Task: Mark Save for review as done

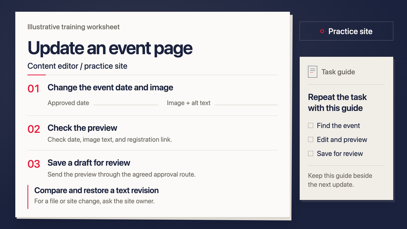Action: click(x=311, y=153)
